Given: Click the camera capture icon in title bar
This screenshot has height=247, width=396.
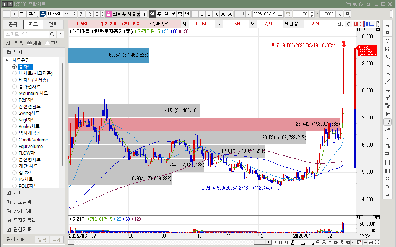Looking at the screenshot, I should coord(362,4).
